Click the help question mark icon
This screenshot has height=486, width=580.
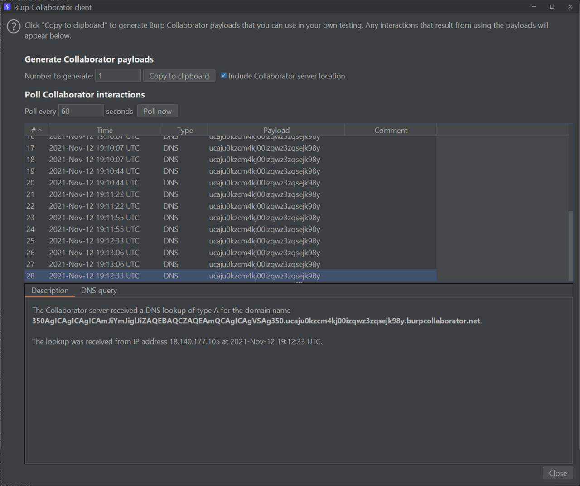click(x=14, y=27)
